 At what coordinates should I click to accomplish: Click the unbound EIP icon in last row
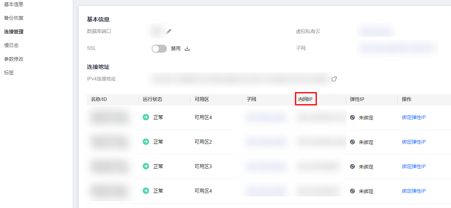coord(352,191)
